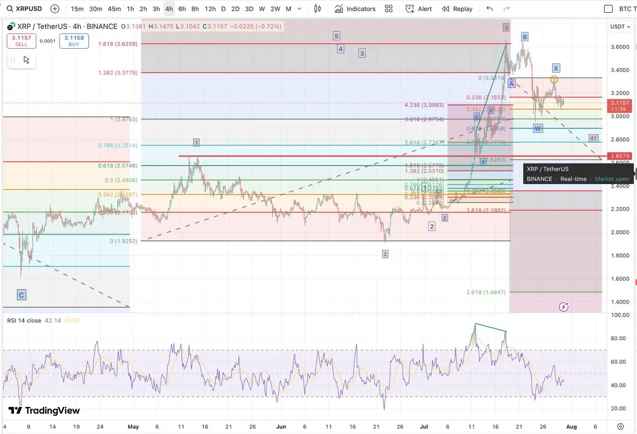637x434 pixels.
Task: Click the Market open status text
Action: (x=612, y=179)
